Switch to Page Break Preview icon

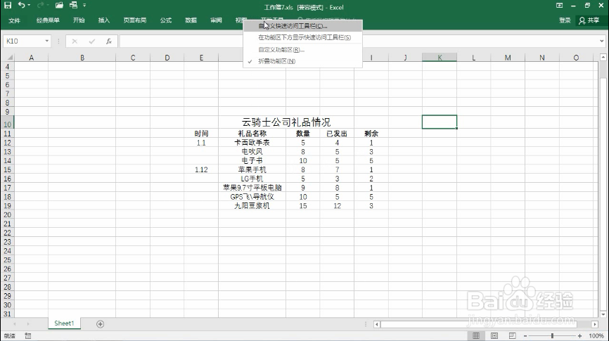pyautogui.click(x=512, y=336)
